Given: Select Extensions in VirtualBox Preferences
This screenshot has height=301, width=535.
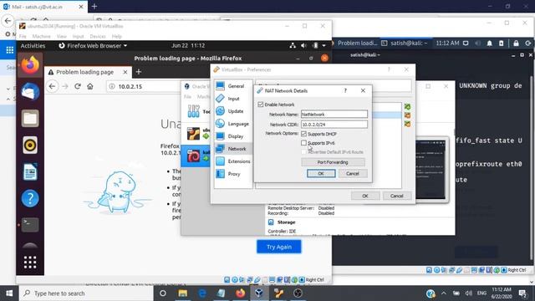Looking at the screenshot, I should point(233,161).
